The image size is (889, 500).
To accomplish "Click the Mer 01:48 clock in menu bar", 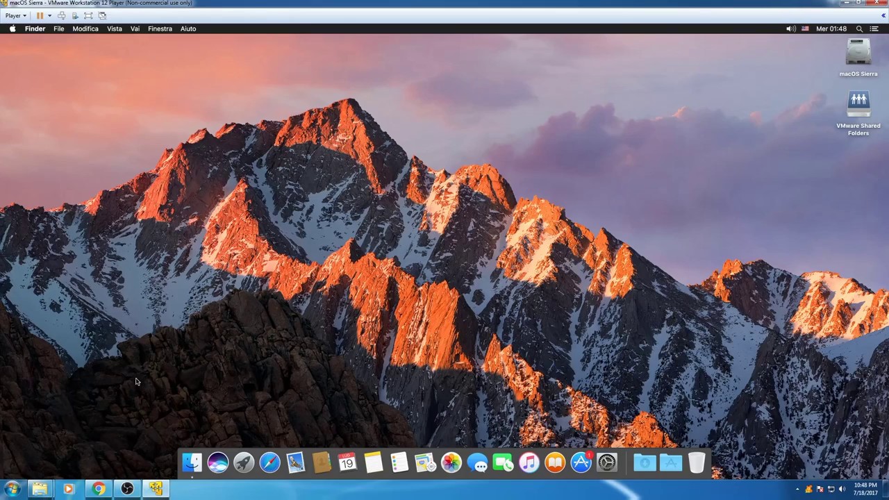I will tap(831, 28).
